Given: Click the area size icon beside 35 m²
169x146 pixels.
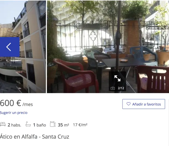Looking at the screenshot, I should 53,124.
